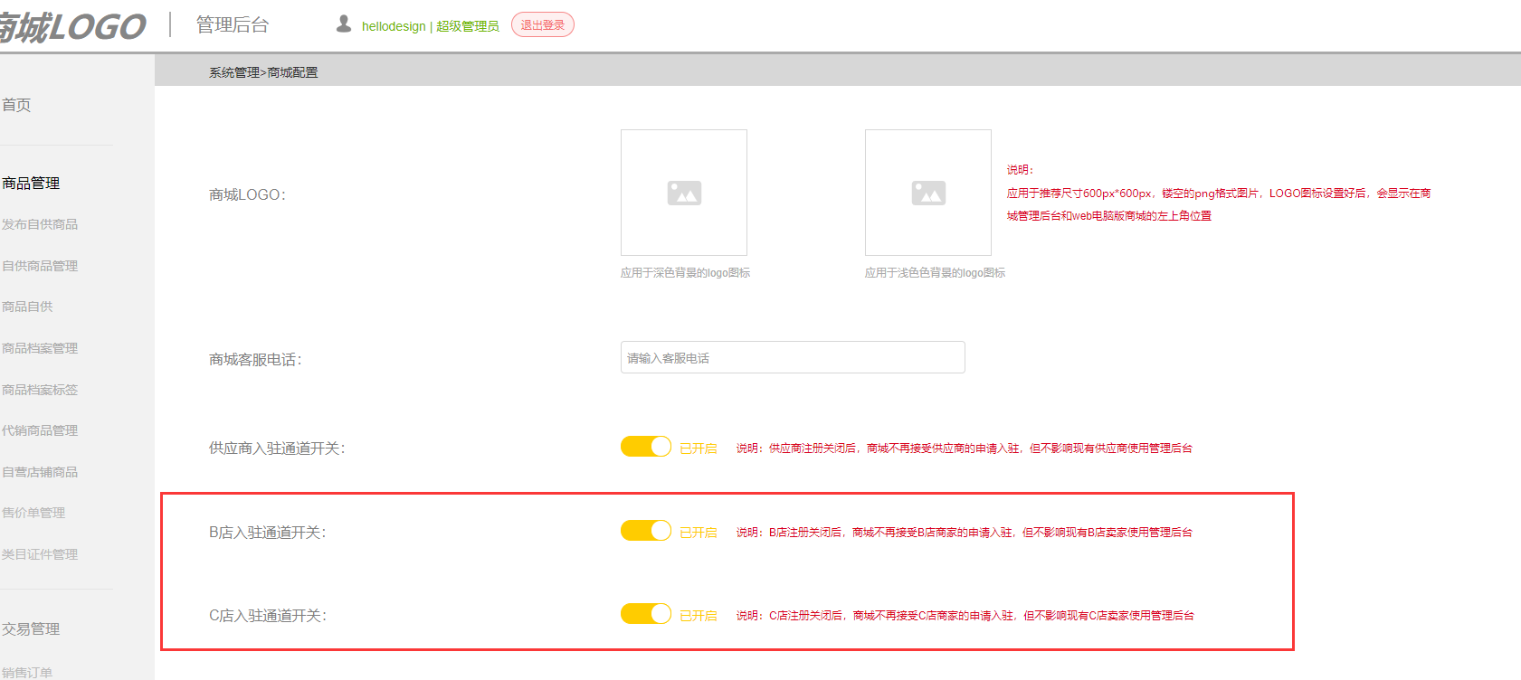1521x680 pixels.
Task: Click the 商城LOGO: field label
Action: click(x=247, y=194)
